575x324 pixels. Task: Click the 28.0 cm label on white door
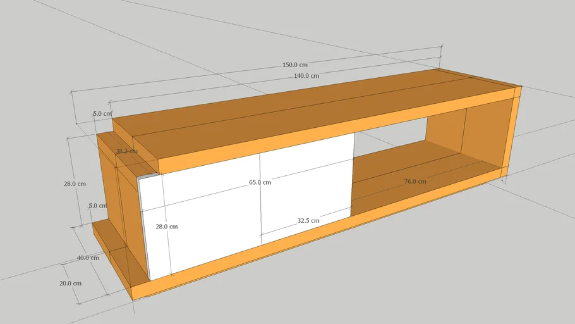pyautogui.click(x=167, y=227)
